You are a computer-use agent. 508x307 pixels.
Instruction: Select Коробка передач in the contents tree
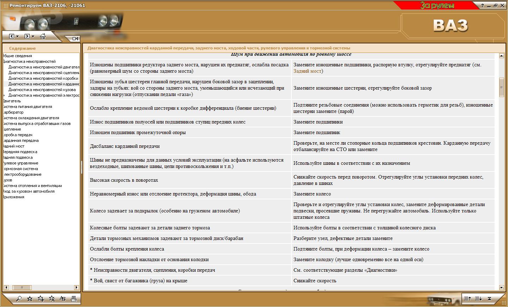pos(18,135)
